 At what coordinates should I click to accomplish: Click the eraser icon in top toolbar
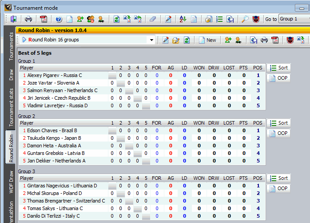[x=153, y=19]
